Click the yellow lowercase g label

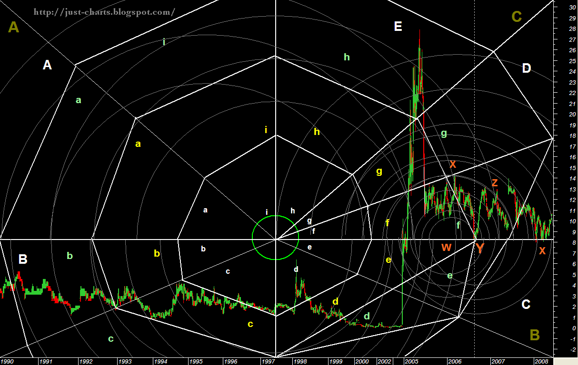tap(379, 172)
